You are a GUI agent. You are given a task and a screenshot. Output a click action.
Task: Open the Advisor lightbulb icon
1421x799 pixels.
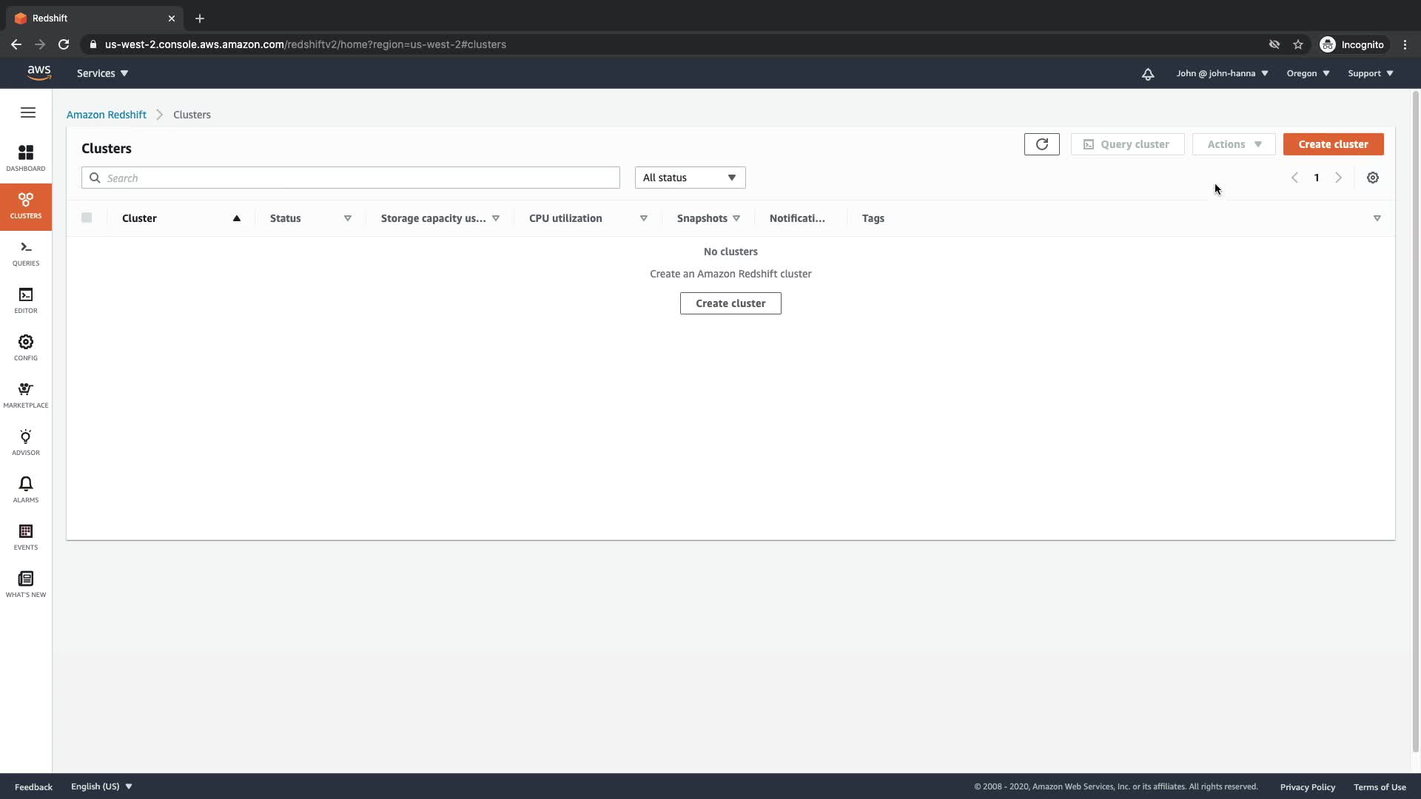(26, 442)
